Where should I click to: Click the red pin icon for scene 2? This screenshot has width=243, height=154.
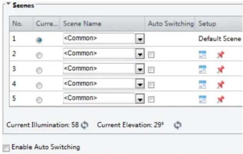pyautogui.click(x=221, y=54)
